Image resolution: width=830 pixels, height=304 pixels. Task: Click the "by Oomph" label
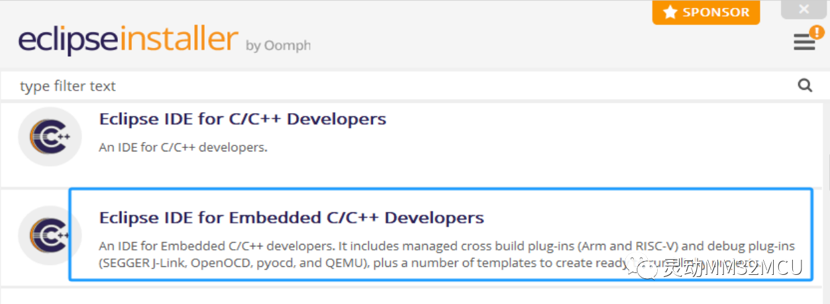point(278,46)
